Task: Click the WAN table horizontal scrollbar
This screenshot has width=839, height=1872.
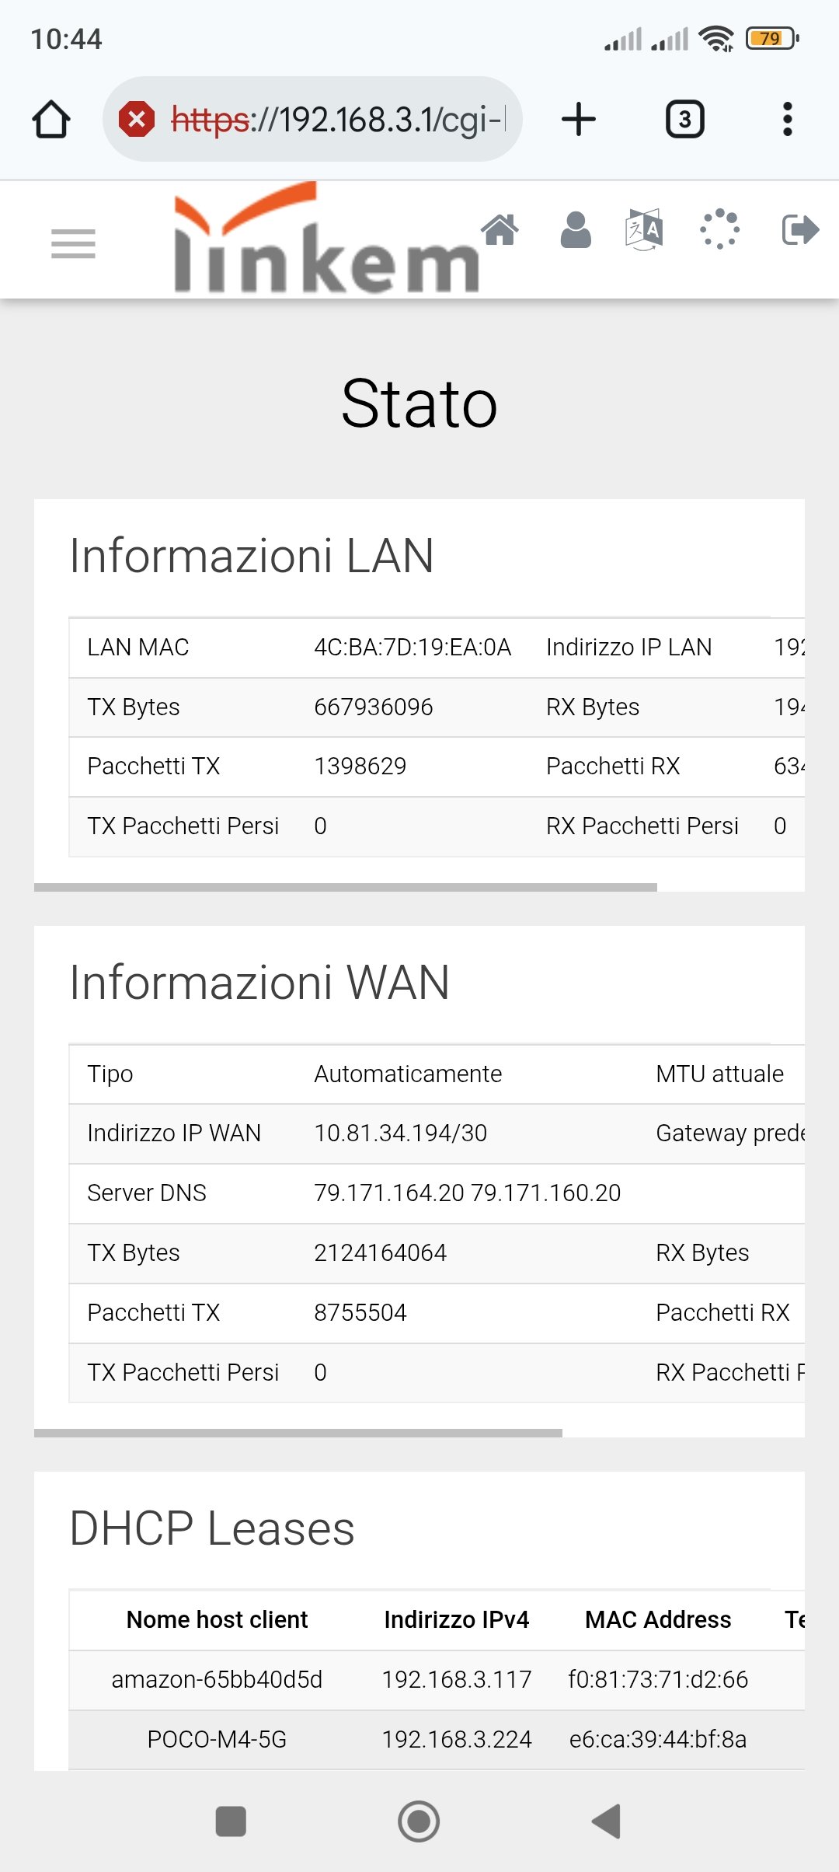Action: (298, 1433)
